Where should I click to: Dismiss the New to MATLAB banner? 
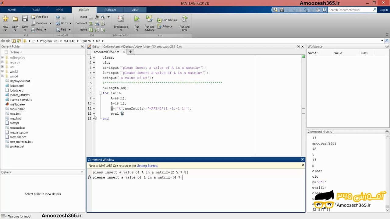pos(303,165)
